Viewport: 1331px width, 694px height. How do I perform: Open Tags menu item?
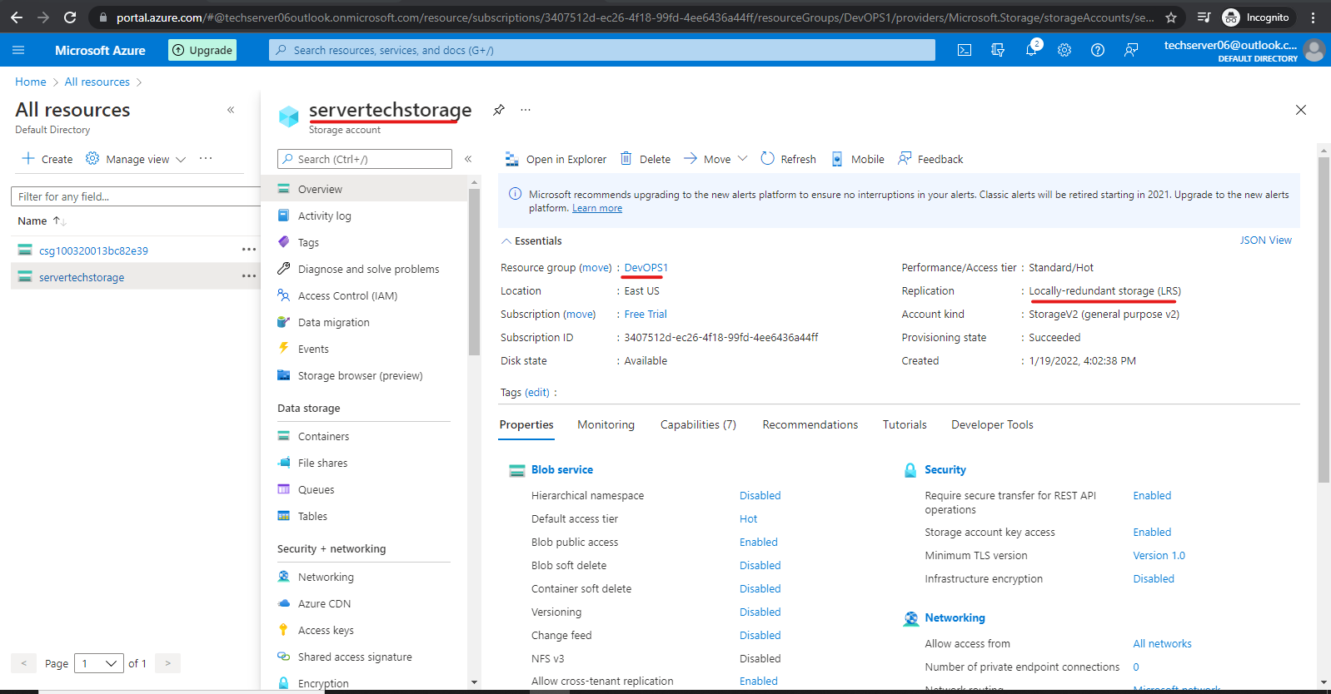click(x=308, y=242)
